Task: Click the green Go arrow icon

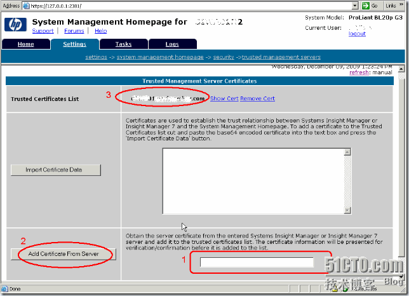Action: tap(366, 6)
